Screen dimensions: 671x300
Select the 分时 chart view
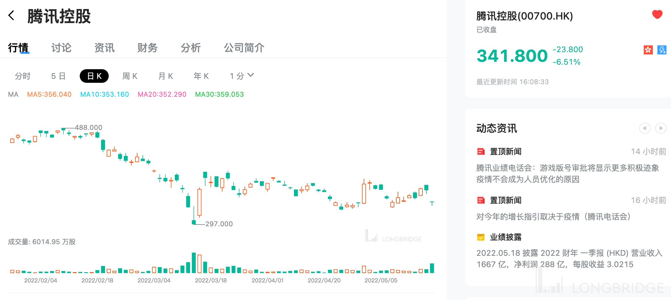pos(23,76)
